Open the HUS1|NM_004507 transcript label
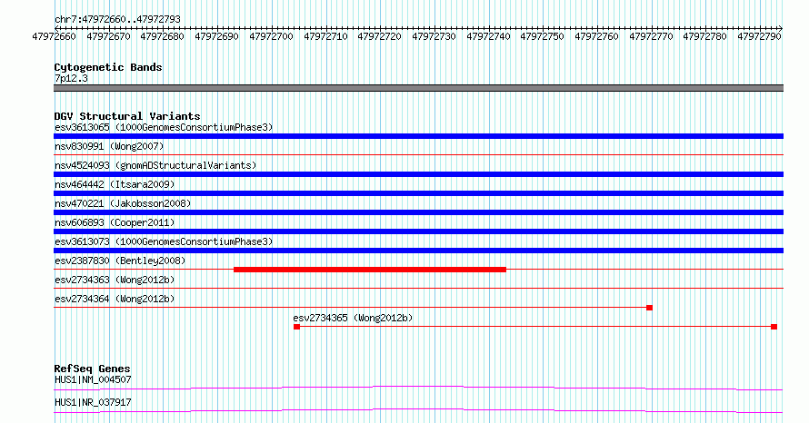809x423 pixels. tap(93, 379)
